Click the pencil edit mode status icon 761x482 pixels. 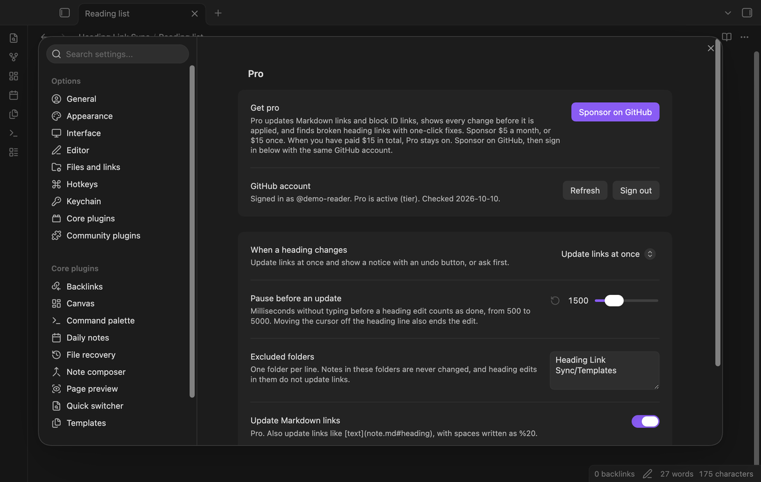647,474
